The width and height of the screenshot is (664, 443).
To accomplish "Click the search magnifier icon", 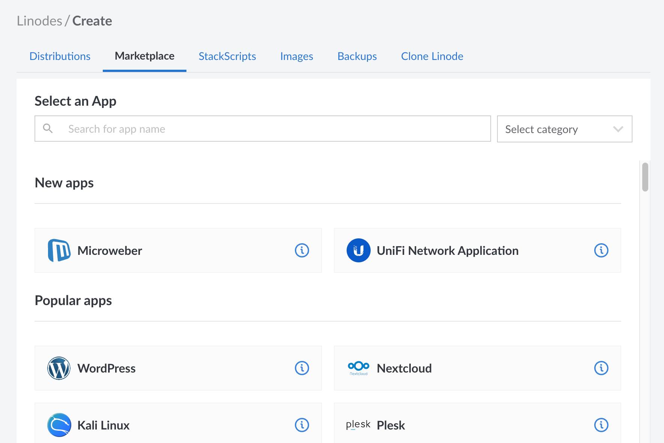I will click(48, 129).
